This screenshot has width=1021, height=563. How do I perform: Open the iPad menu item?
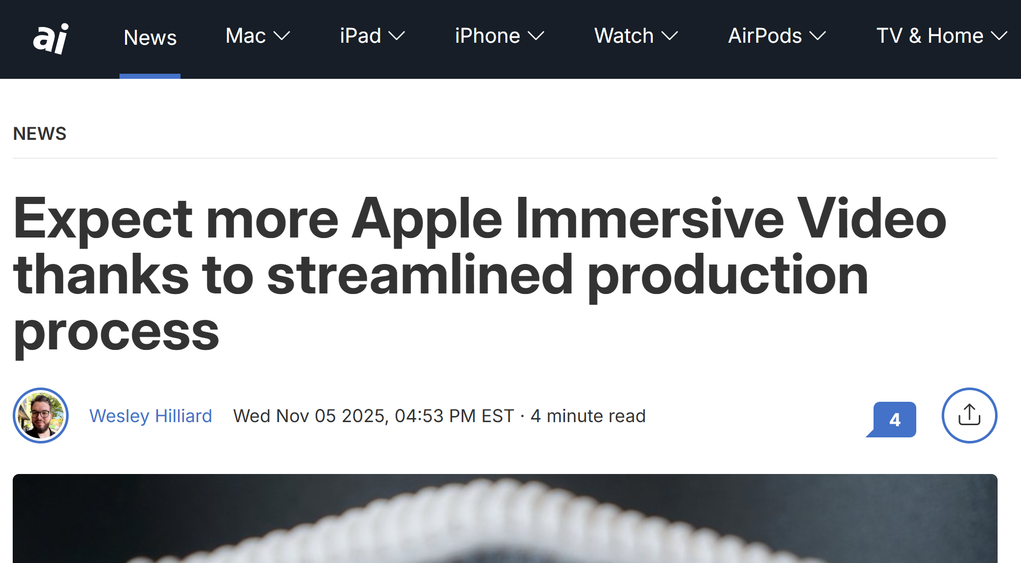click(x=361, y=36)
